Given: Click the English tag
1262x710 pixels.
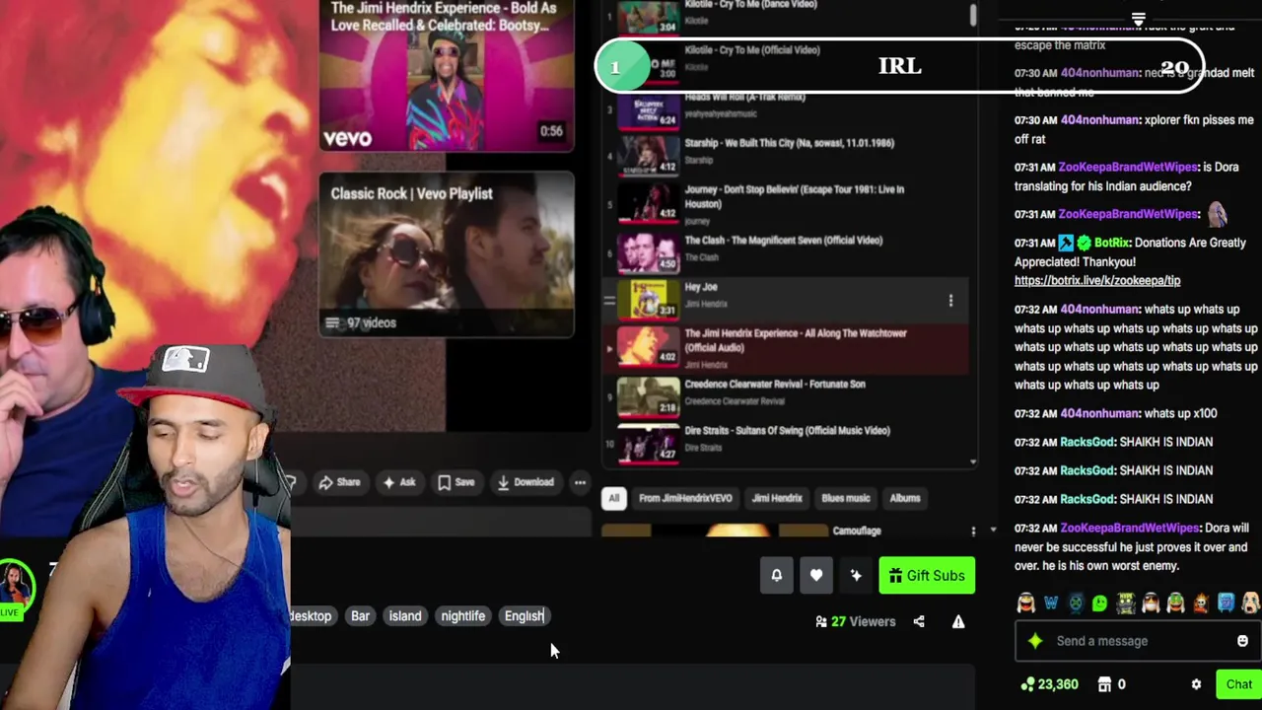Looking at the screenshot, I should 525,616.
